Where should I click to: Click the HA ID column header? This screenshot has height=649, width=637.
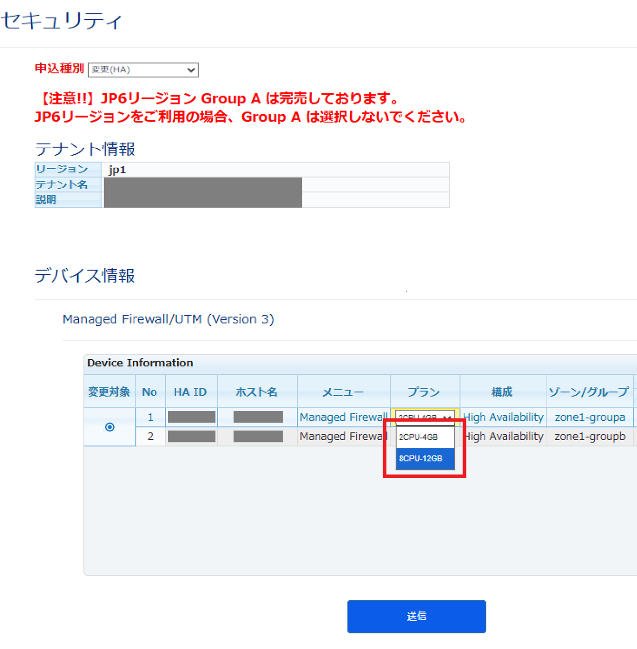(191, 392)
